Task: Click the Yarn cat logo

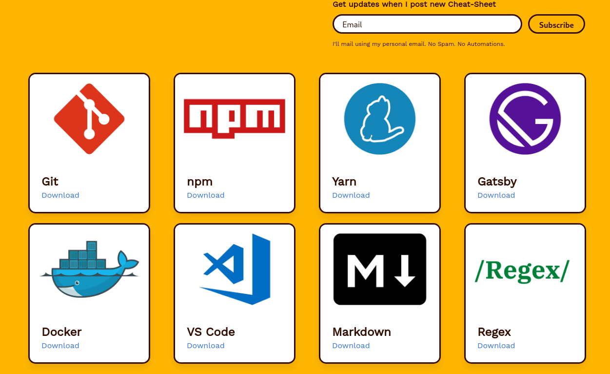Action: (x=380, y=119)
